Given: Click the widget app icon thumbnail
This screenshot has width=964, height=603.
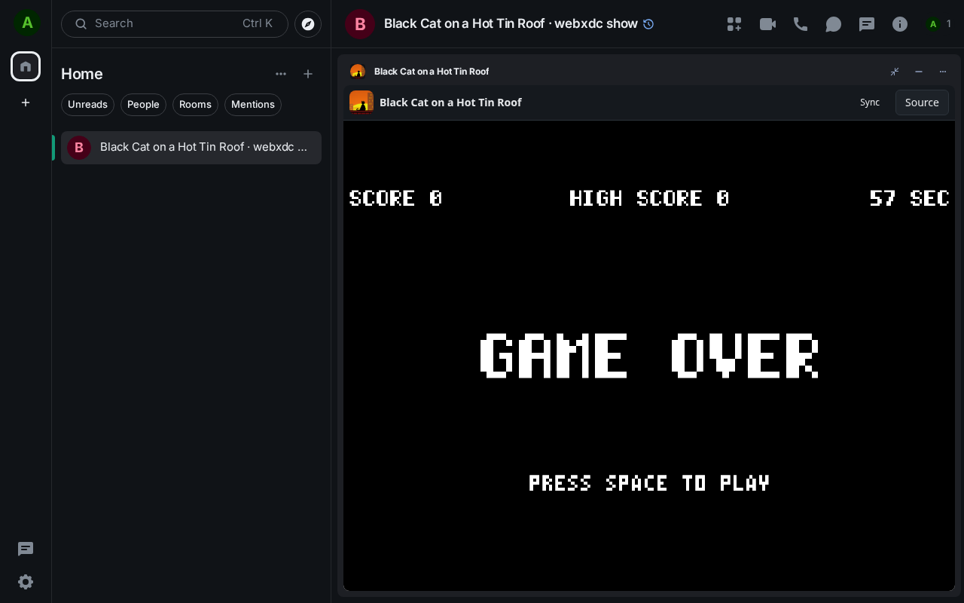Looking at the screenshot, I should point(361,102).
